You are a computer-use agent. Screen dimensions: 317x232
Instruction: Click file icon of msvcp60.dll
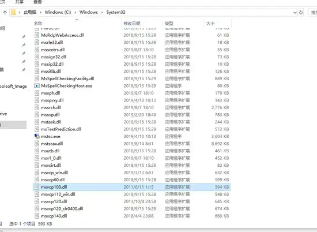click(x=37, y=179)
